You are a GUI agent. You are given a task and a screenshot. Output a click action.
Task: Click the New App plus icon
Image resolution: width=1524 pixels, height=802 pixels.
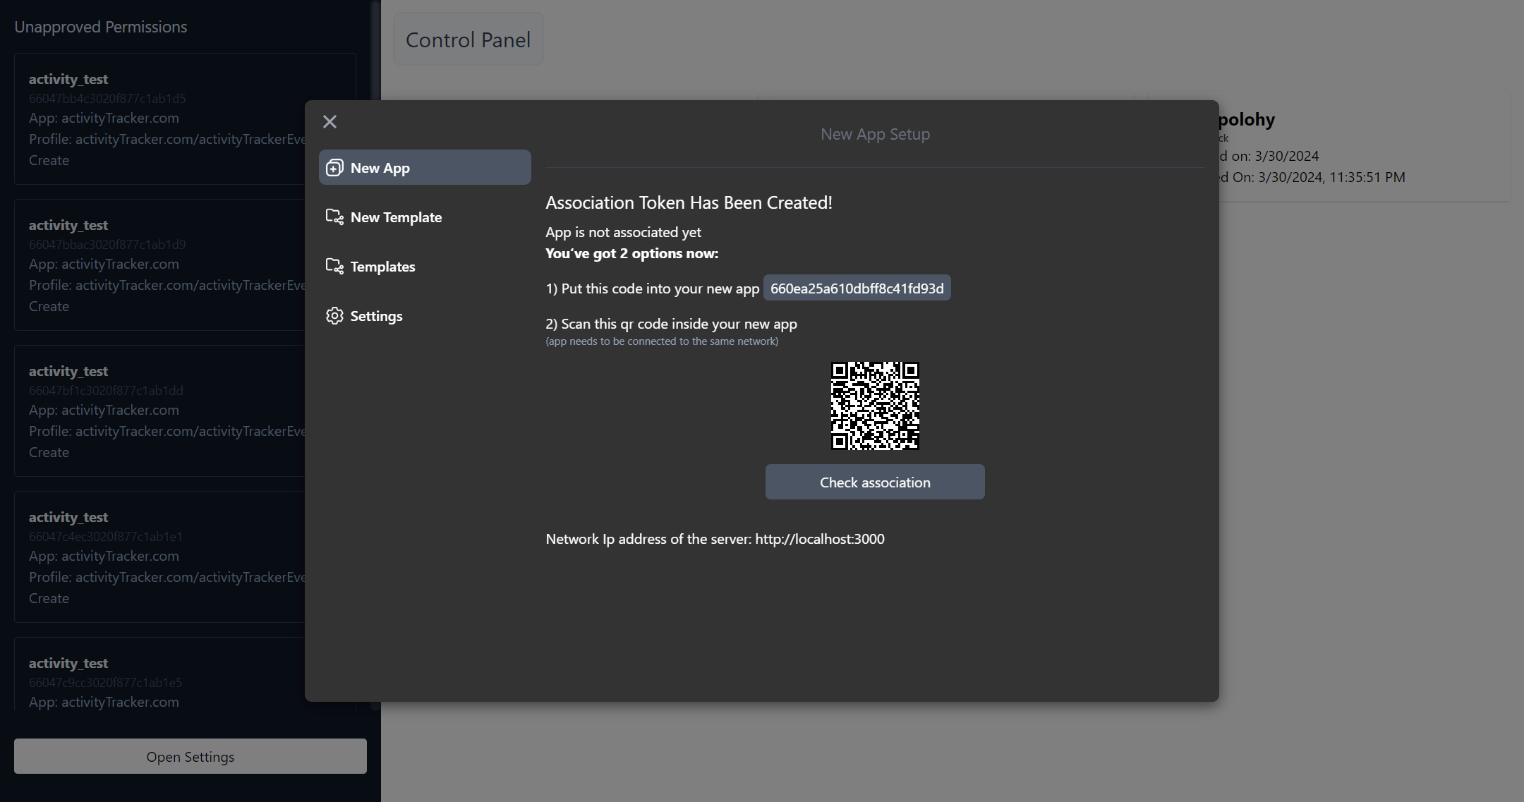[x=334, y=168]
